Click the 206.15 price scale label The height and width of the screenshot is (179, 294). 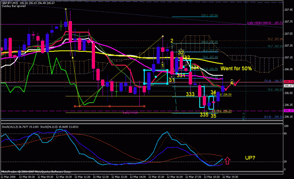288,116
